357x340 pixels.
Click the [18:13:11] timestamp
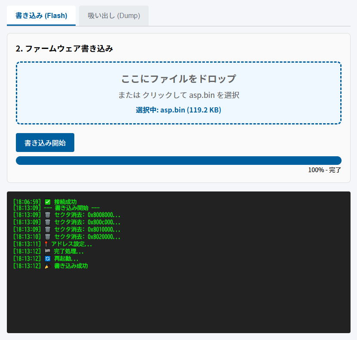[x=27, y=244]
